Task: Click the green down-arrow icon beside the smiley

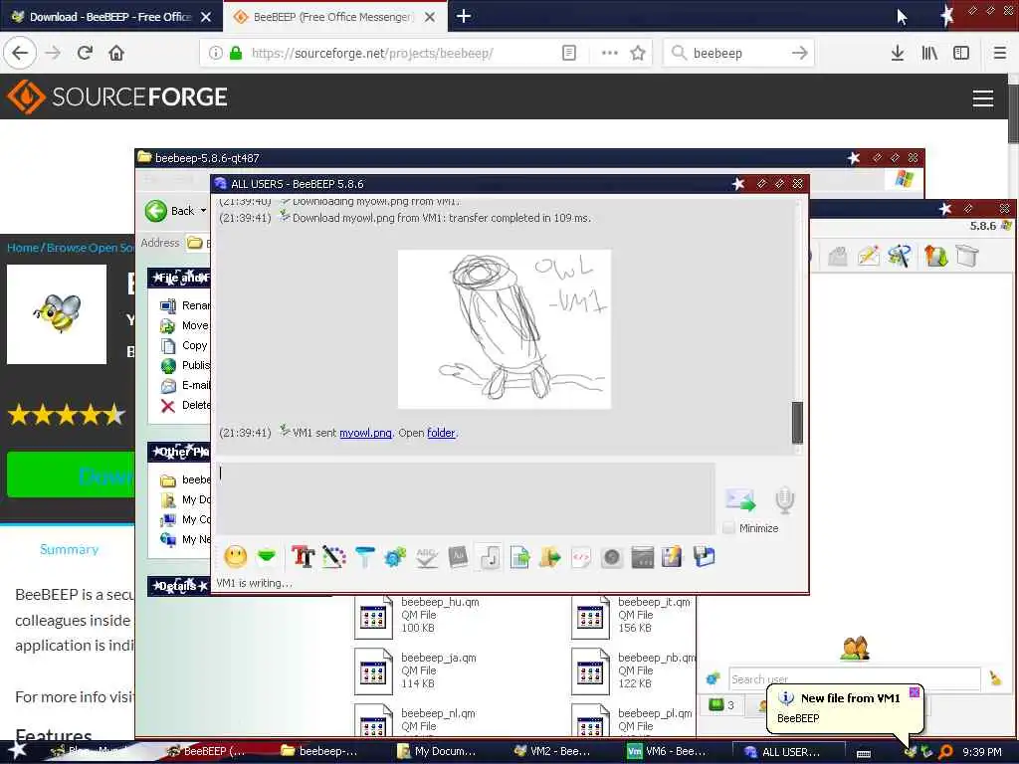Action: [x=267, y=556]
